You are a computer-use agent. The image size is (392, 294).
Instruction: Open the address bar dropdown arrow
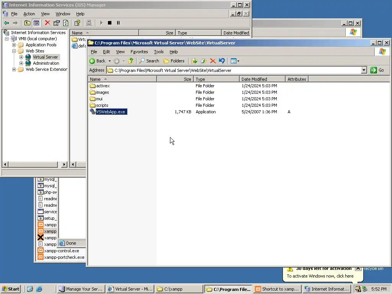pos(364,70)
